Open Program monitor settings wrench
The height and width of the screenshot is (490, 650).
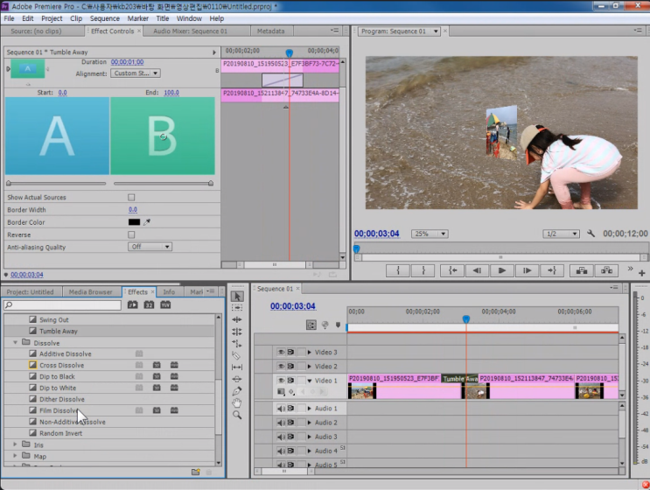click(x=591, y=234)
